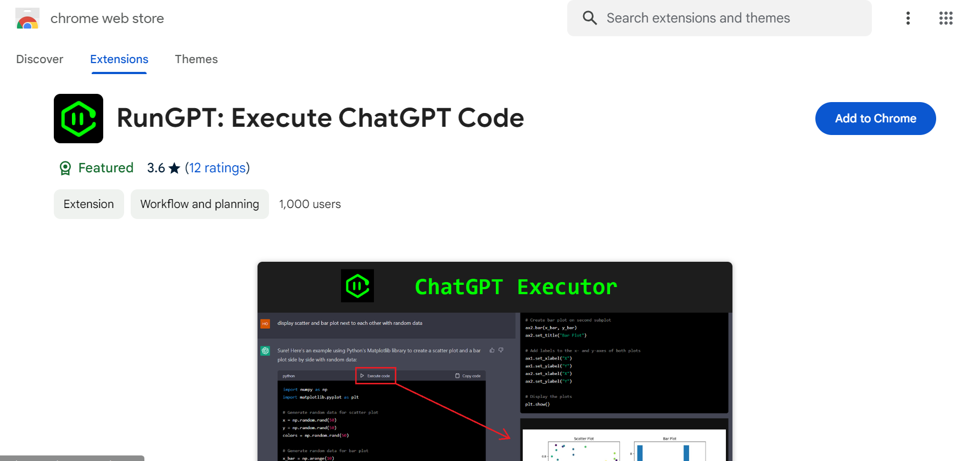The width and height of the screenshot is (968, 461).
Task: Open the search magnifier icon
Action: coord(589,18)
